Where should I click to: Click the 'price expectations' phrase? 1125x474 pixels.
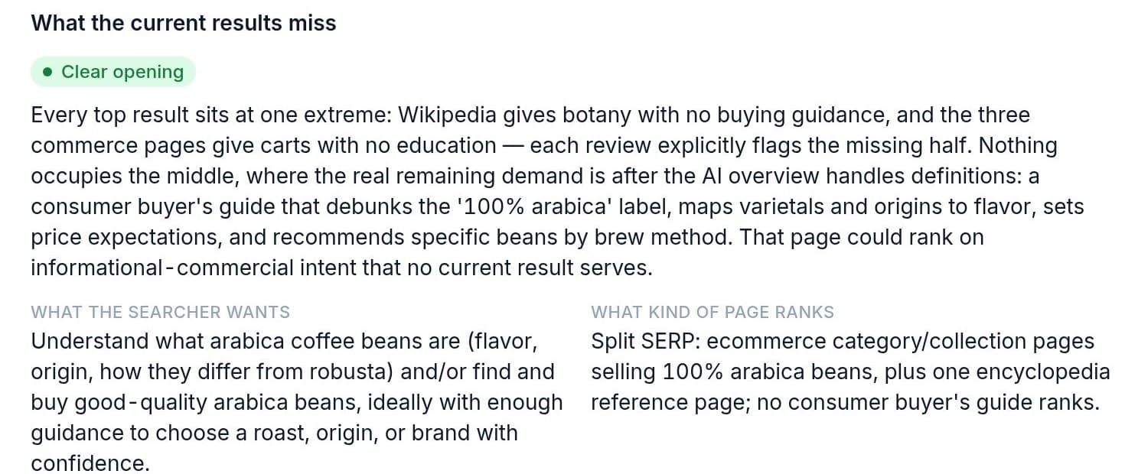pos(126,237)
